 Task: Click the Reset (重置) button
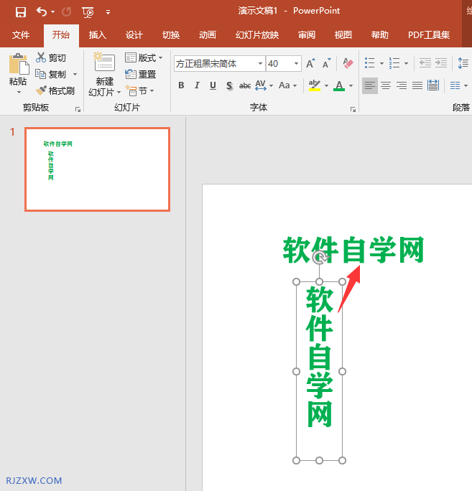141,75
